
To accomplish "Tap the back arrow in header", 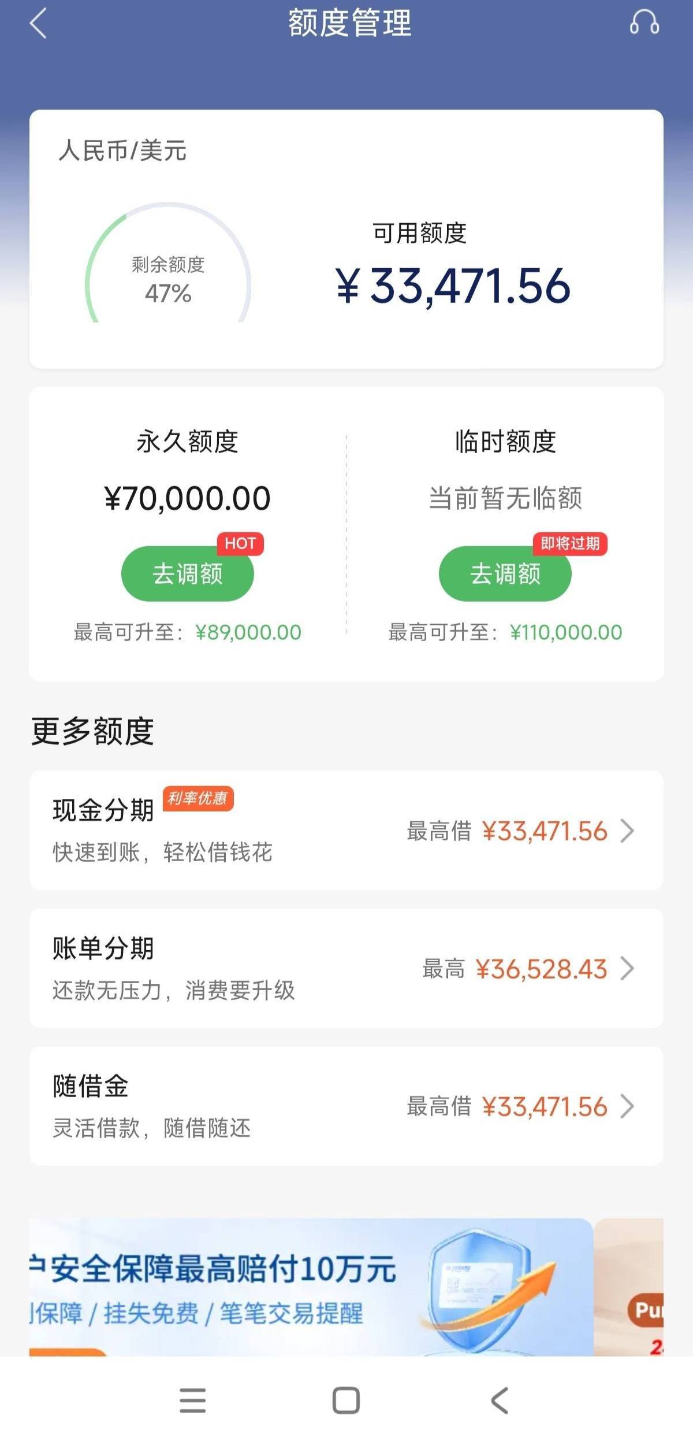I will click(x=38, y=24).
